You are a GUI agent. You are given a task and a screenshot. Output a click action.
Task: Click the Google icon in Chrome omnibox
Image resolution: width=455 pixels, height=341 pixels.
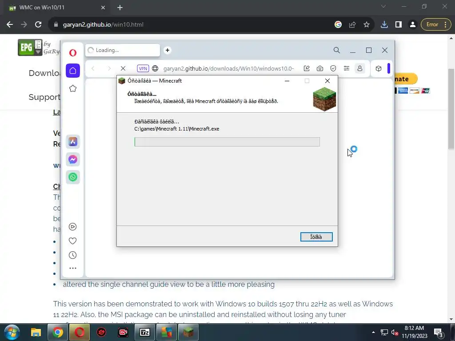pyautogui.click(x=338, y=25)
